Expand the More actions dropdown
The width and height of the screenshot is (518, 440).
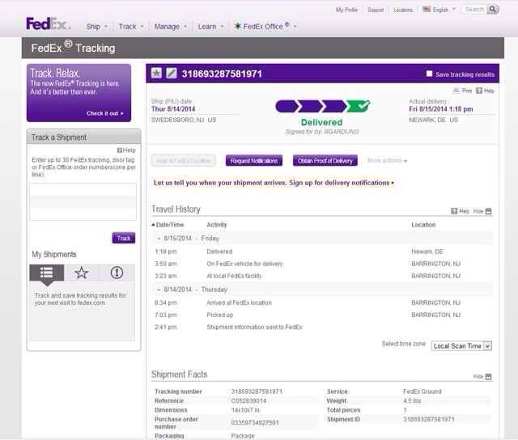[387, 161]
